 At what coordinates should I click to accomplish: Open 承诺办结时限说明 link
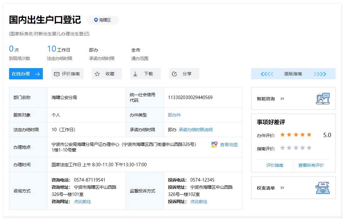195,130
